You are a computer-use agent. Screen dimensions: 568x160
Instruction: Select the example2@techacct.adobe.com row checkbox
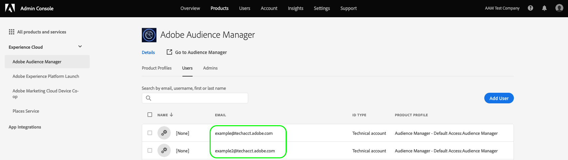tap(150, 150)
